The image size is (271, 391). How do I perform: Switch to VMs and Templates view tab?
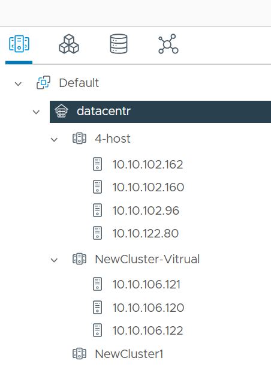click(69, 44)
